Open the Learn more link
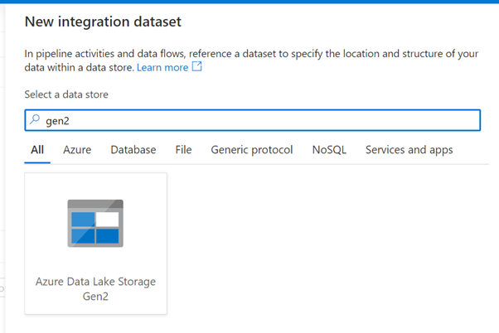This screenshot has width=499, height=333. (x=162, y=67)
